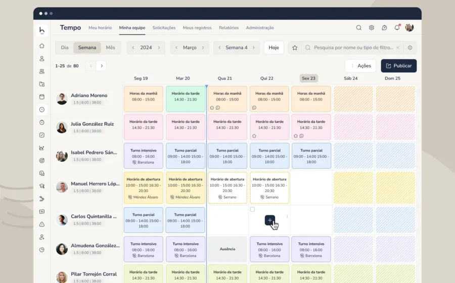Open the add-user sidebar icon
The height and width of the screenshot is (283, 455).
[x=42, y=237]
